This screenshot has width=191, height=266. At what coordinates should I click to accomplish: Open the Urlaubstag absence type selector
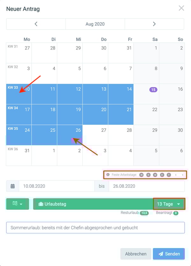click(x=93, y=204)
